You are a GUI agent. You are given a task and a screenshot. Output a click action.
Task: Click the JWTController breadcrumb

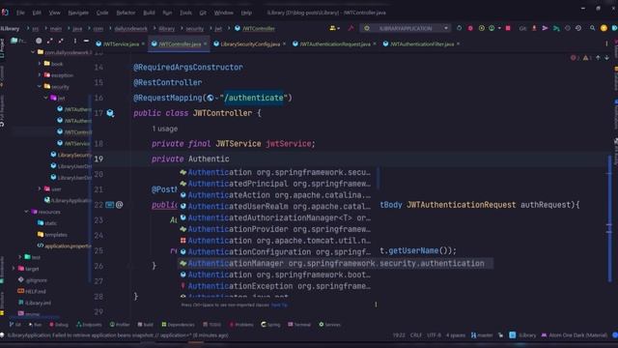point(255,28)
